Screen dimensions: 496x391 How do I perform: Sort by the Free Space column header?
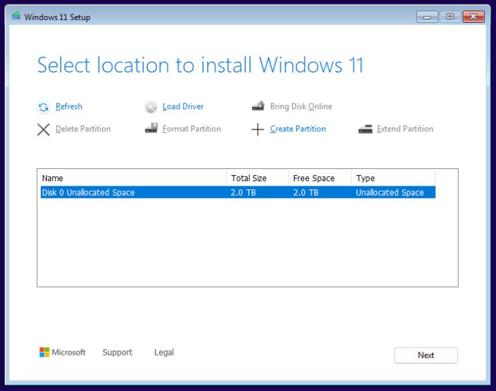tap(320, 178)
